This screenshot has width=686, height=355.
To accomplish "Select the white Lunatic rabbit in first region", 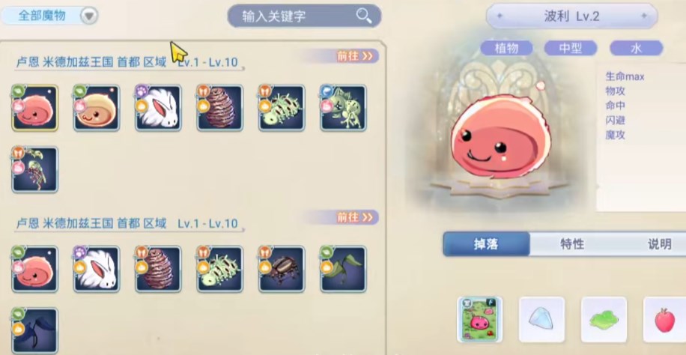I will [x=158, y=108].
